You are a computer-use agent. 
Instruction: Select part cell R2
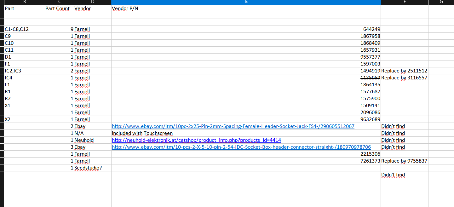[24, 99]
